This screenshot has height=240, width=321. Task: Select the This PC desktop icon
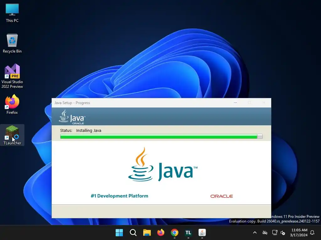tap(12, 13)
